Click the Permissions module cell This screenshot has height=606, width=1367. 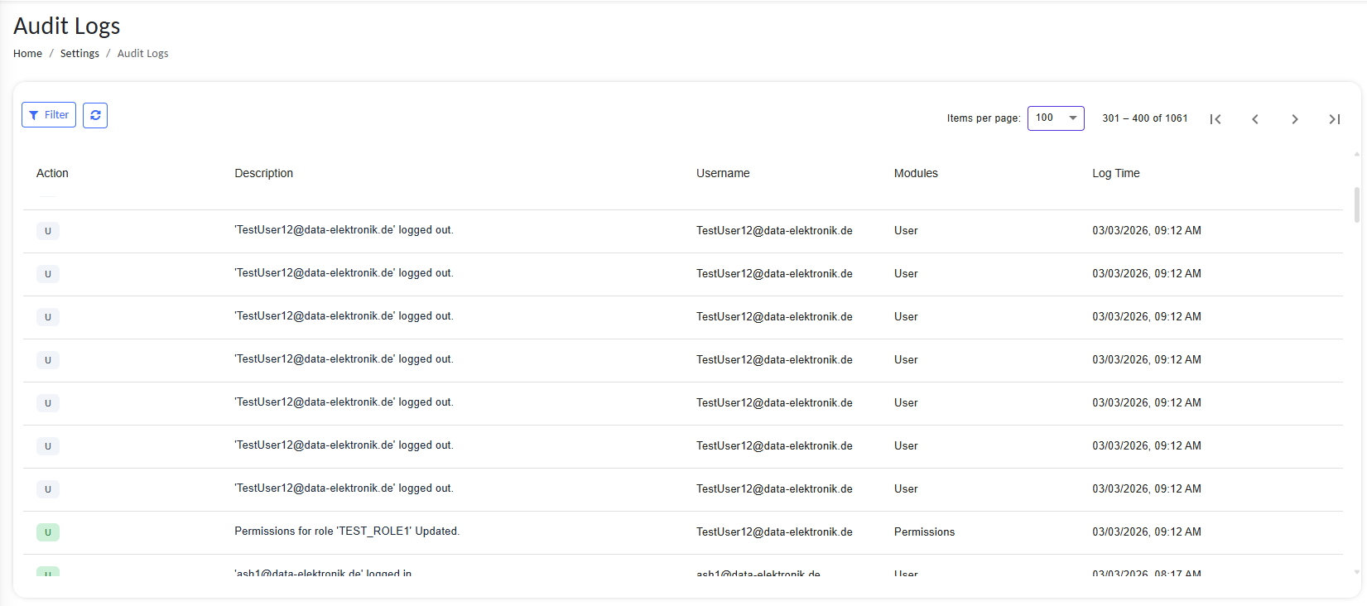point(924,532)
